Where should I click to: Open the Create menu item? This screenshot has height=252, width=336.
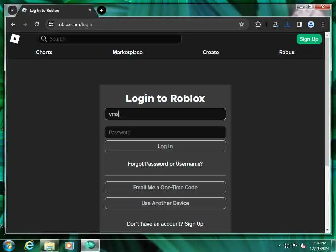point(211,52)
